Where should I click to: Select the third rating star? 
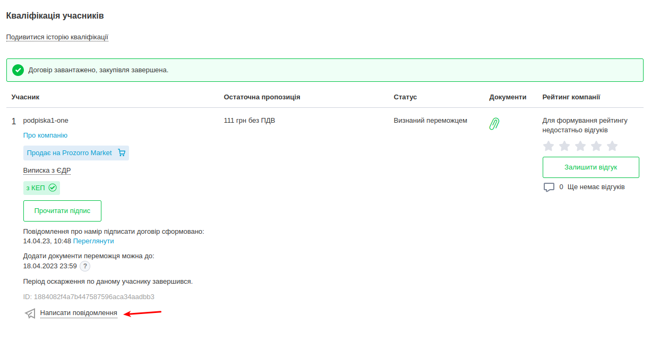pos(580,146)
